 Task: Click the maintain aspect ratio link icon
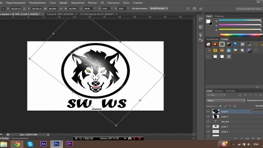(x=61, y=9)
